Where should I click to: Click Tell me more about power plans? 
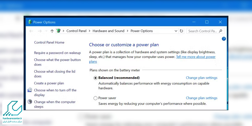click(196, 57)
